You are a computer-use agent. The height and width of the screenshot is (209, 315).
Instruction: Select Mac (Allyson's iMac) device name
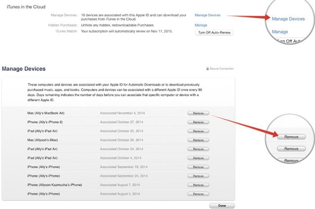43,140
